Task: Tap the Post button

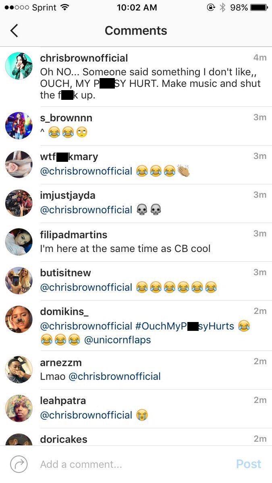Action: tap(249, 464)
